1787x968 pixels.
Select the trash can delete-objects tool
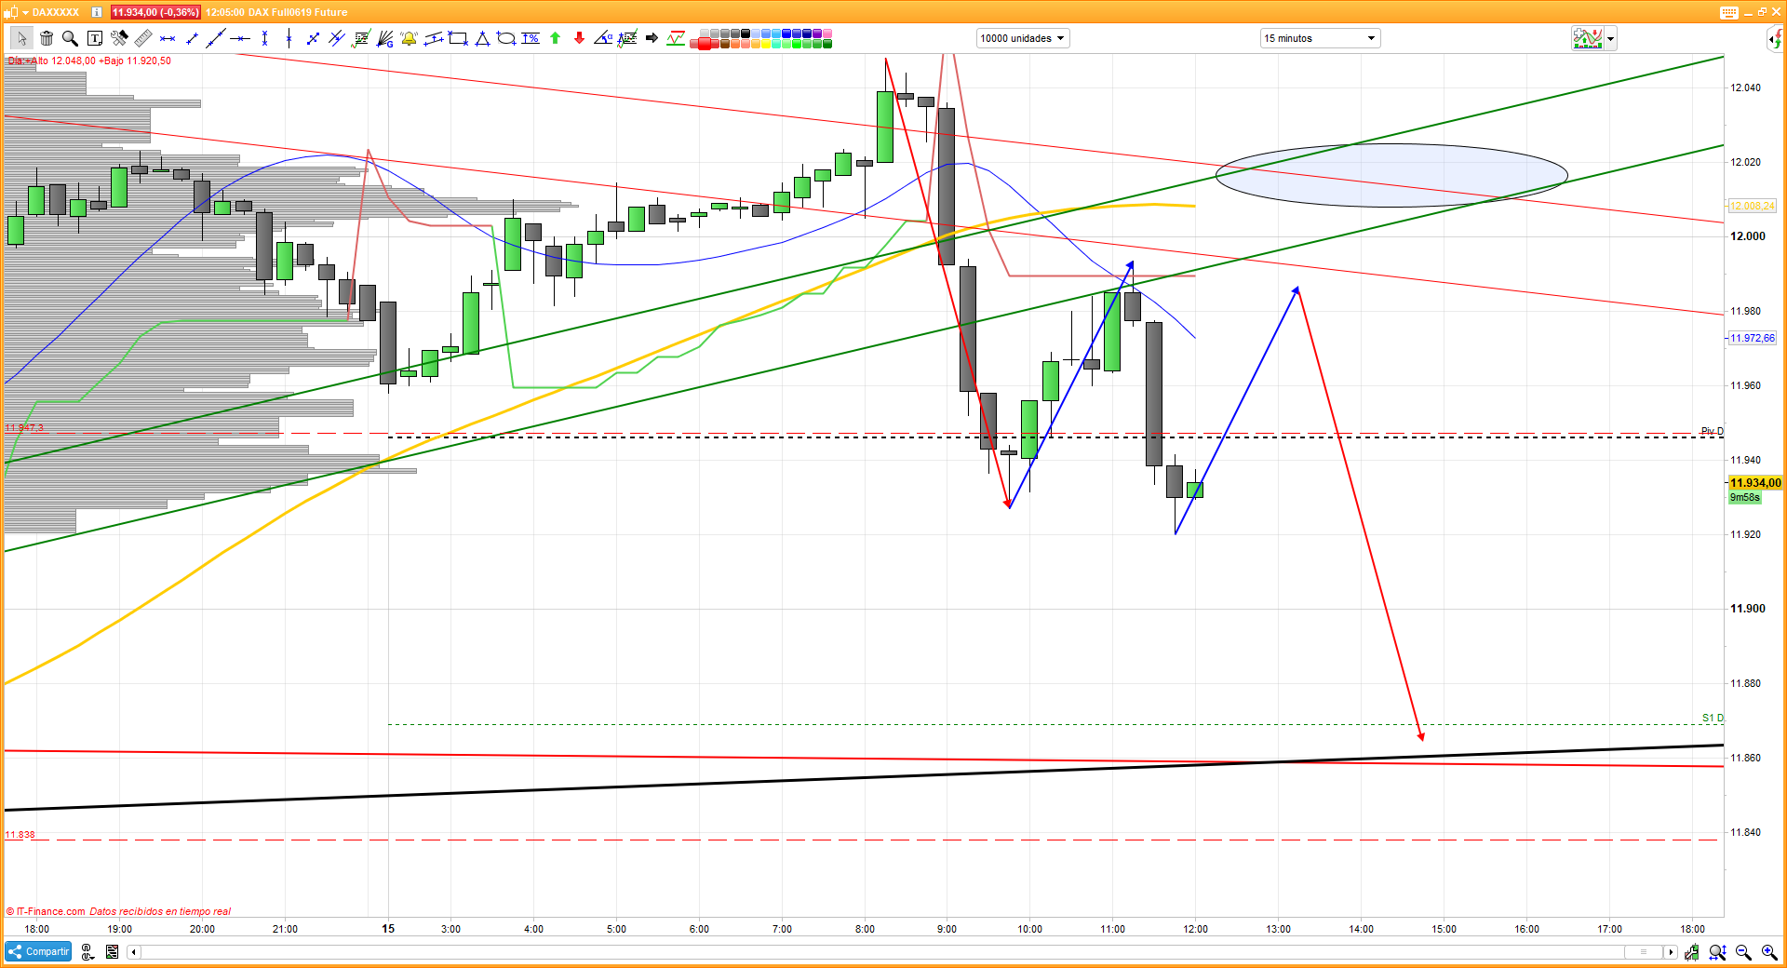[46, 38]
